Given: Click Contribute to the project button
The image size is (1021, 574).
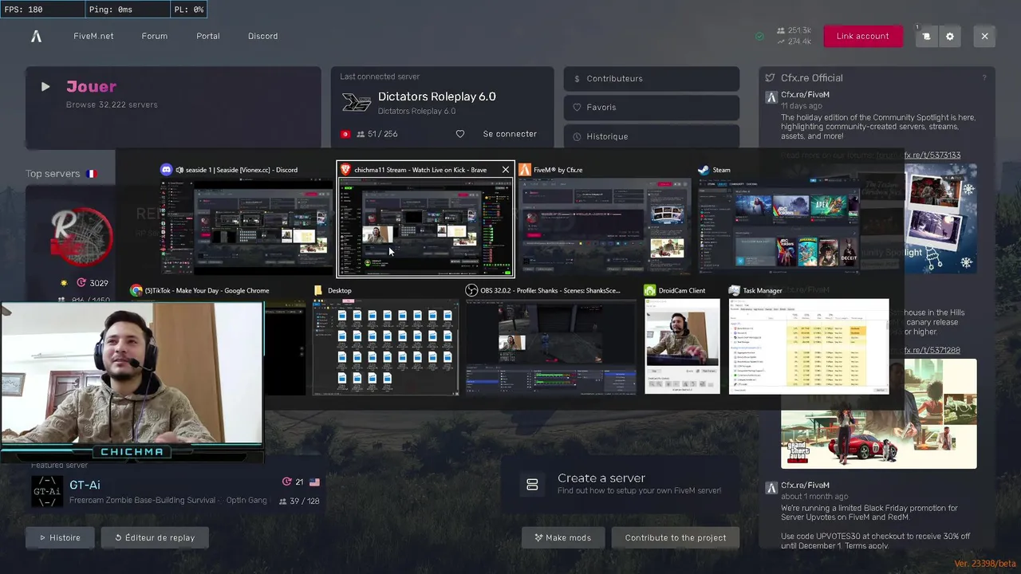Looking at the screenshot, I should pyautogui.click(x=676, y=538).
